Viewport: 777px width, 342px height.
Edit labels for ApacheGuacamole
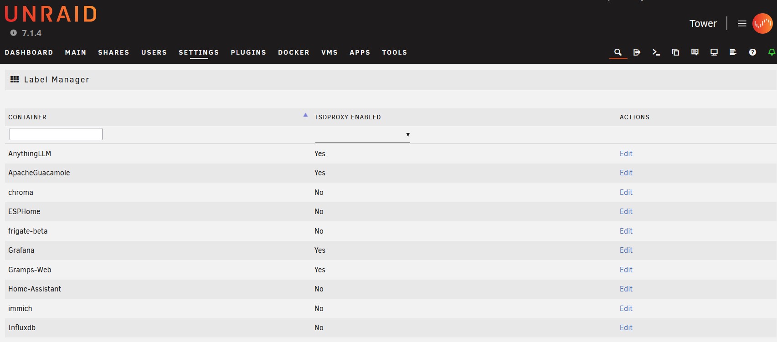click(626, 173)
